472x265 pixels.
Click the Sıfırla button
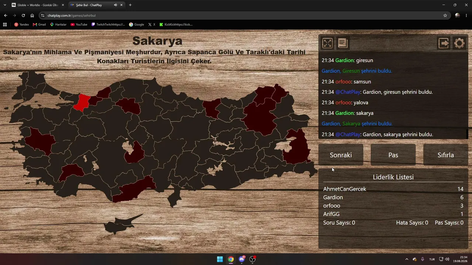445,155
